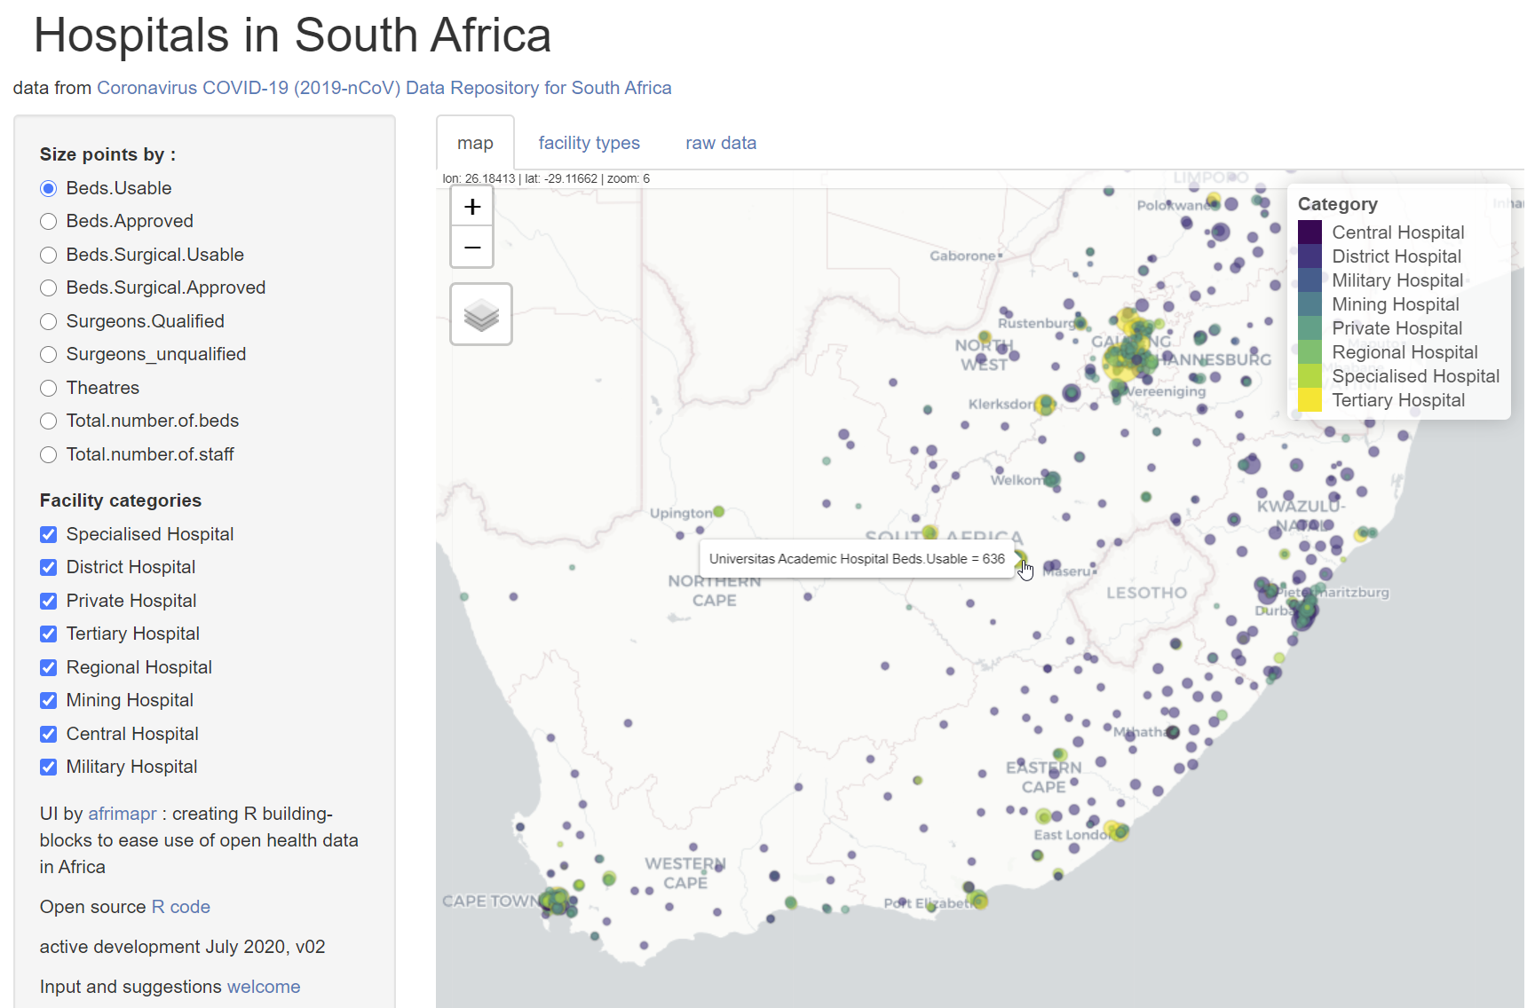Image resolution: width=1535 pixels, height=1008 pixels.
Task: Click the welcome suggestions link
Action: click(x=264, y=987)
